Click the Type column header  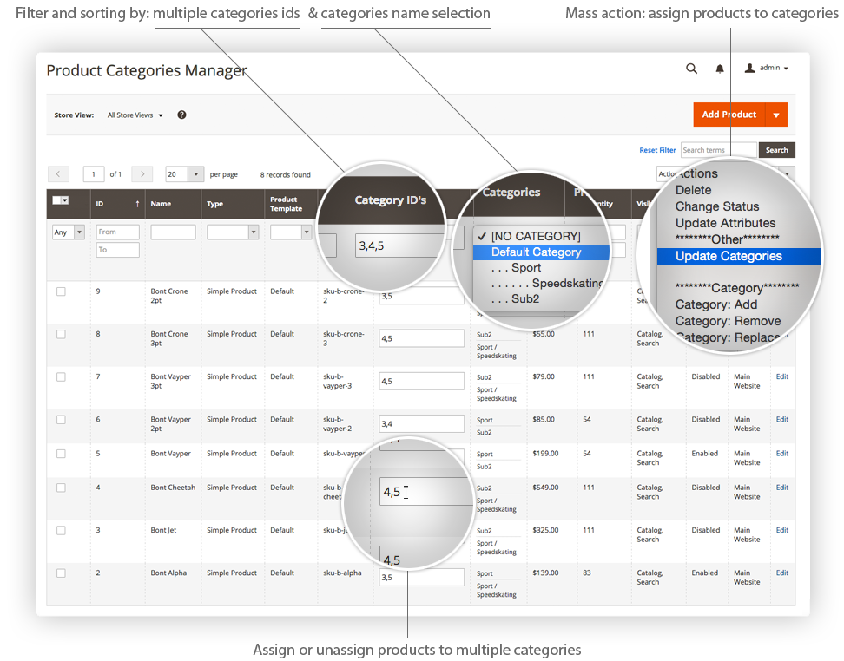(214, 204)
